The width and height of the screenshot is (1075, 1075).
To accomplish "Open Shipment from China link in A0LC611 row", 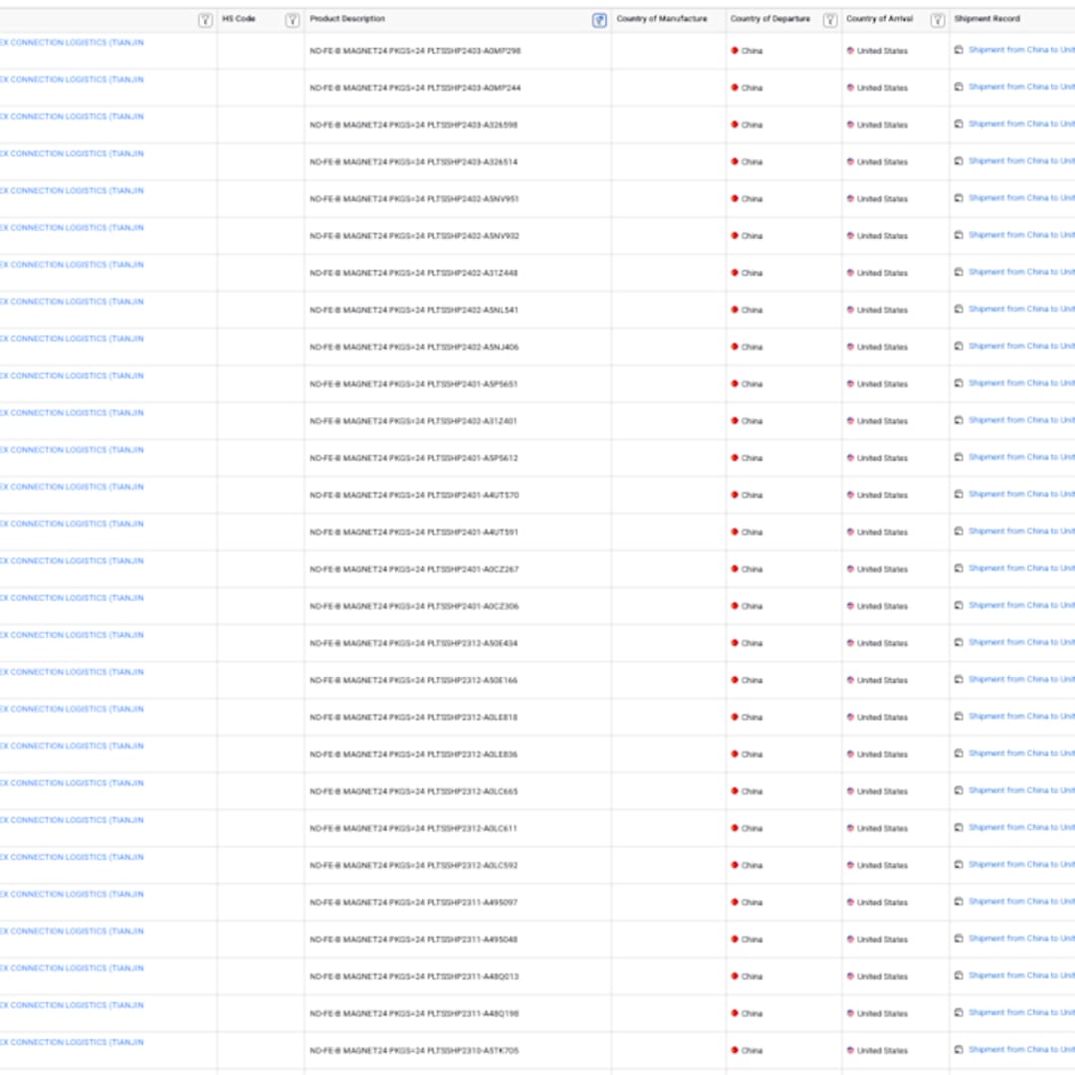I will [1021, 827].
